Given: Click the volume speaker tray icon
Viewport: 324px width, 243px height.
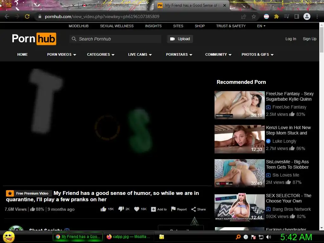Looking at the screenshot, I should [x=269, y=237].
